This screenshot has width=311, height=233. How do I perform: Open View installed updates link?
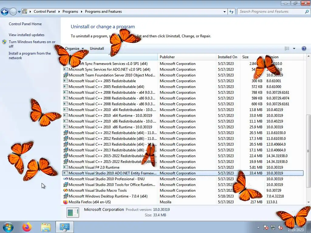[x=27, y=35]
